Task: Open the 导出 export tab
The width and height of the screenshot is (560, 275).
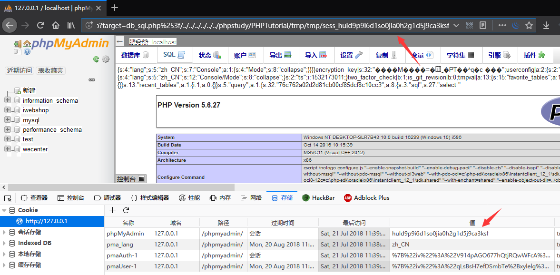Action: (x=280, y=55)
